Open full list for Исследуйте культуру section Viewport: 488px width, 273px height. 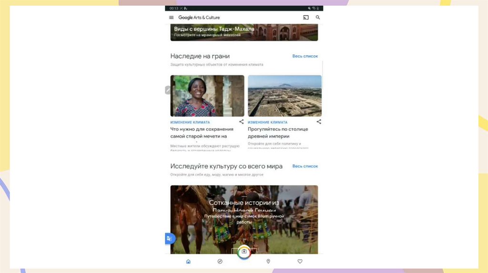305,166
